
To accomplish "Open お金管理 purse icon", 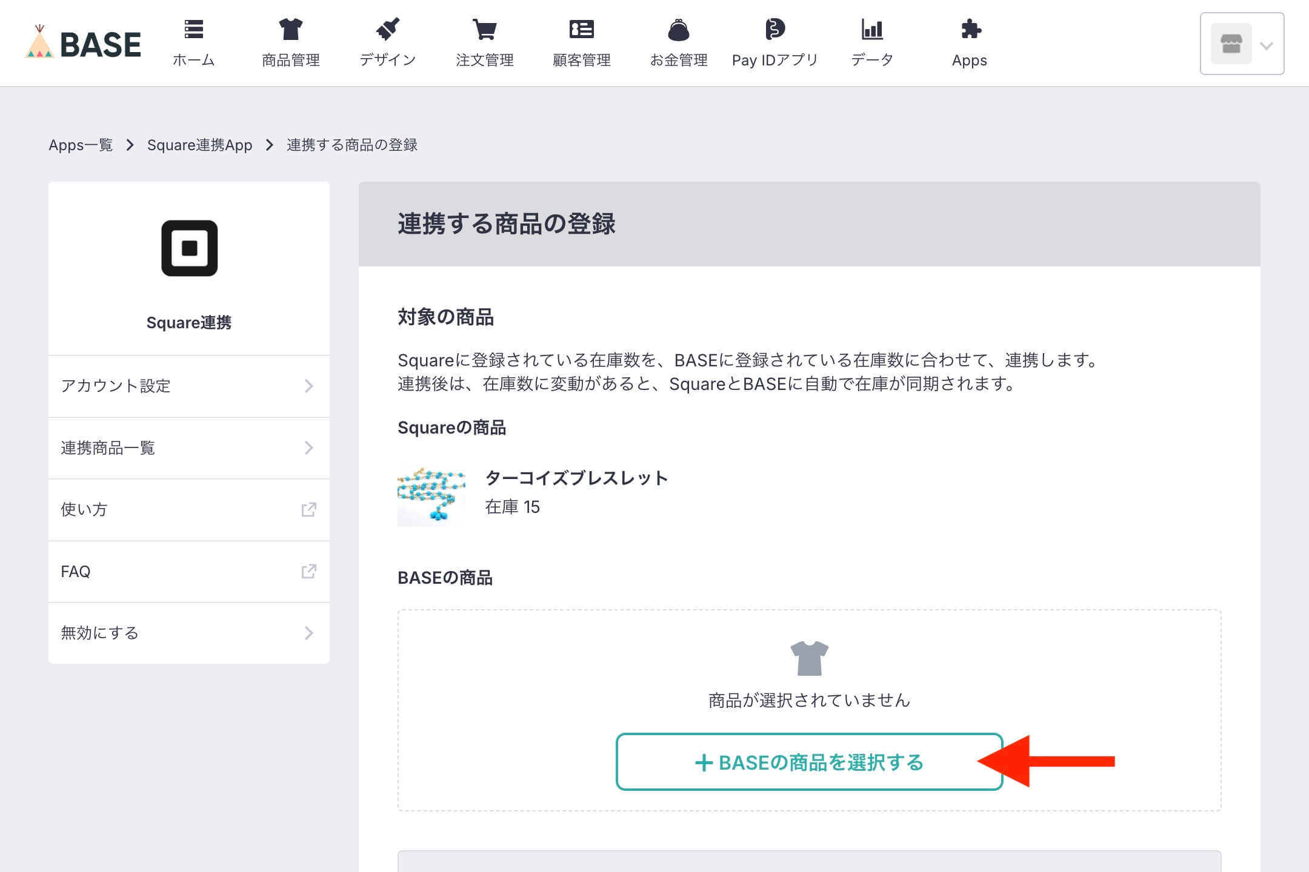I will click(x=678, y=29).
